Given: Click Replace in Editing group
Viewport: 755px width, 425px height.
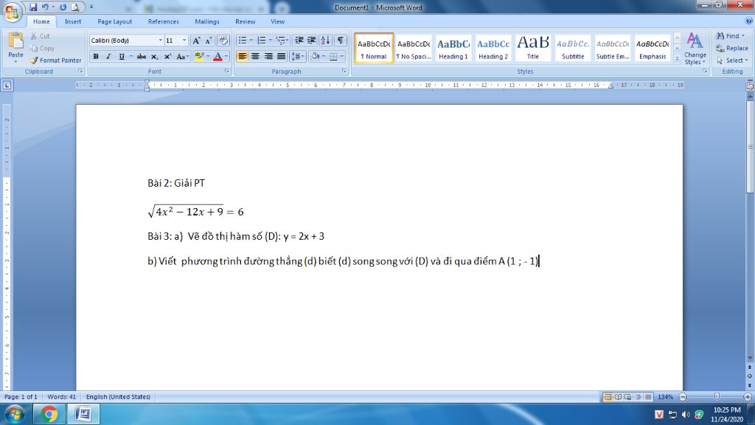Looking at the screenshot, I should (732, 48).
